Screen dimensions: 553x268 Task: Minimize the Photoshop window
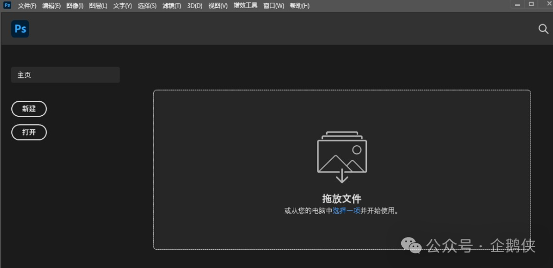pos(518,4)
